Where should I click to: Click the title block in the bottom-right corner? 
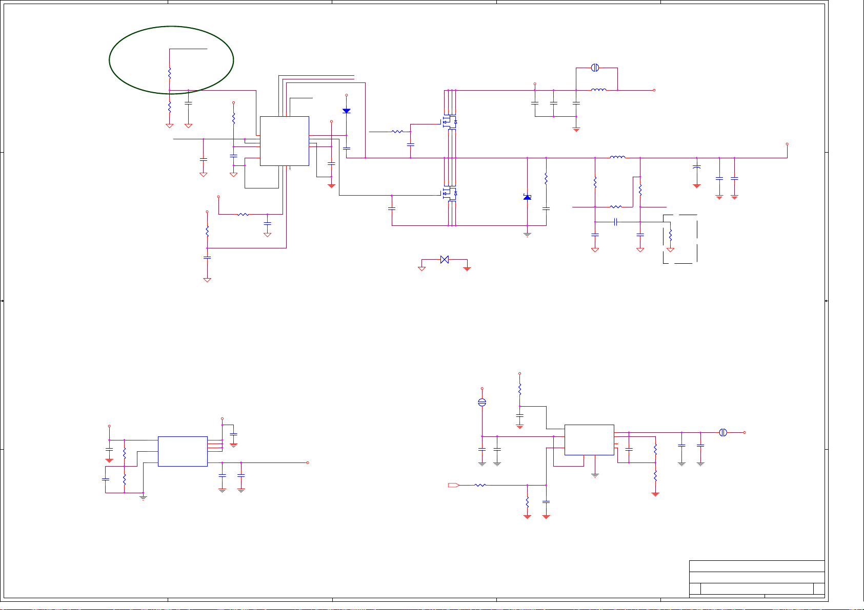coord(757,579)
